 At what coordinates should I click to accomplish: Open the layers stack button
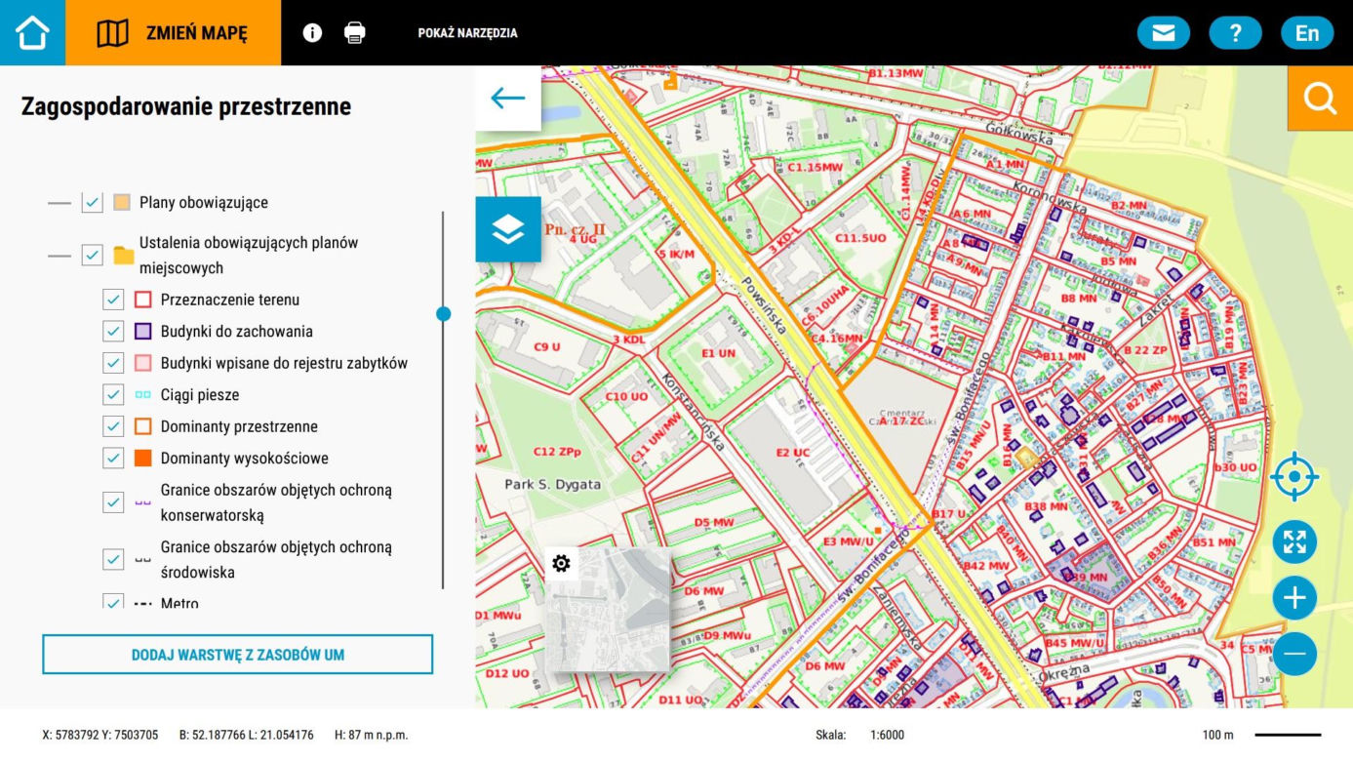508,229
